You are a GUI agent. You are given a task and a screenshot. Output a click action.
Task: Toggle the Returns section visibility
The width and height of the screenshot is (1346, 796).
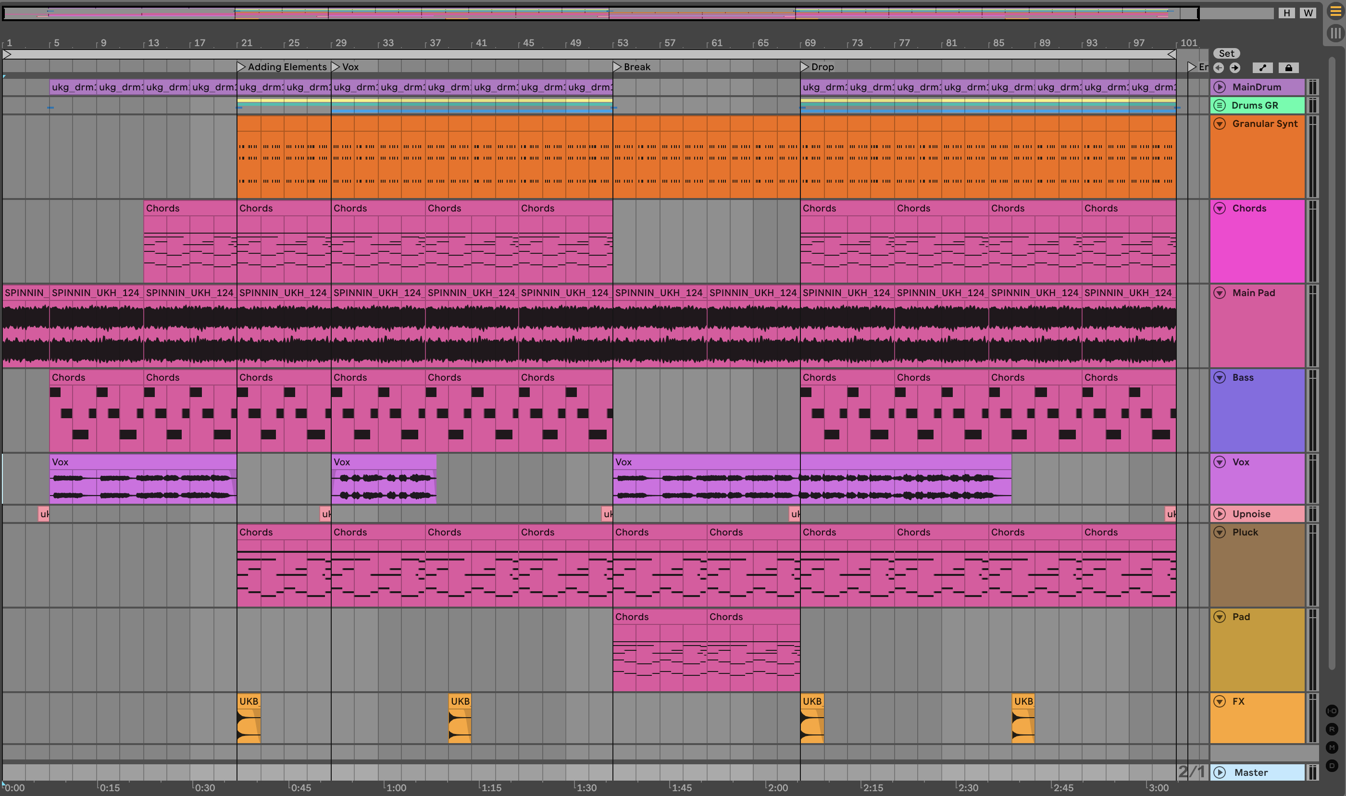1332,729
